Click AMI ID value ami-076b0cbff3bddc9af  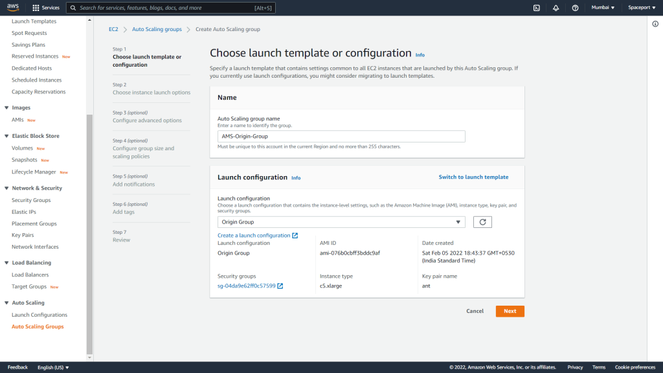click(x=350, y=253)
